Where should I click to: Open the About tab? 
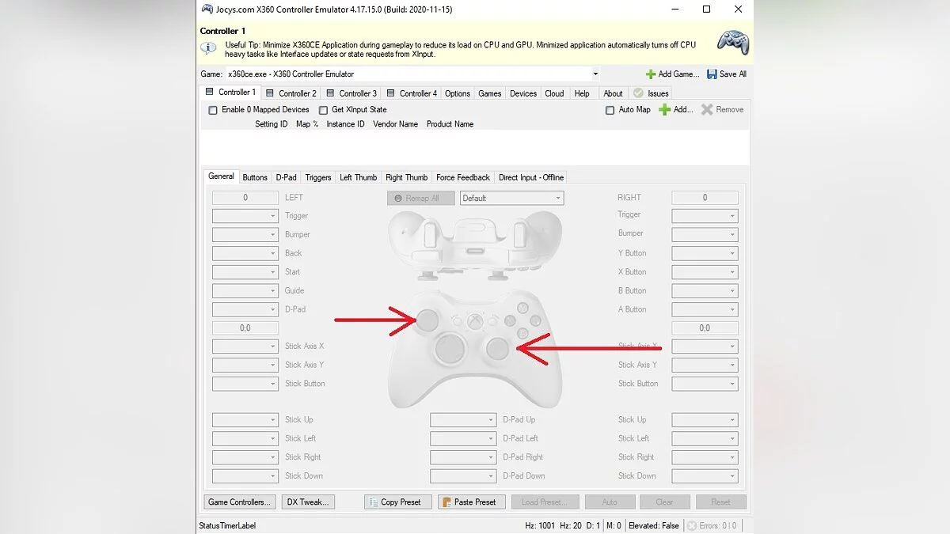tap(613, 93)
